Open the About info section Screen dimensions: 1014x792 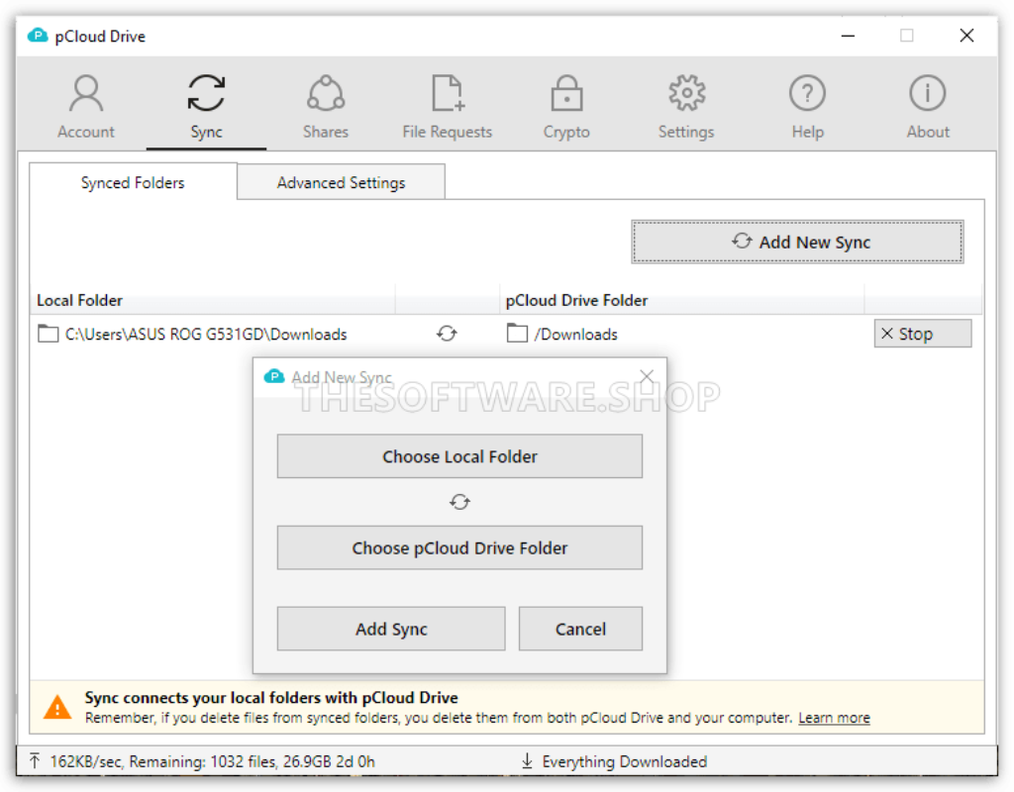928,107
